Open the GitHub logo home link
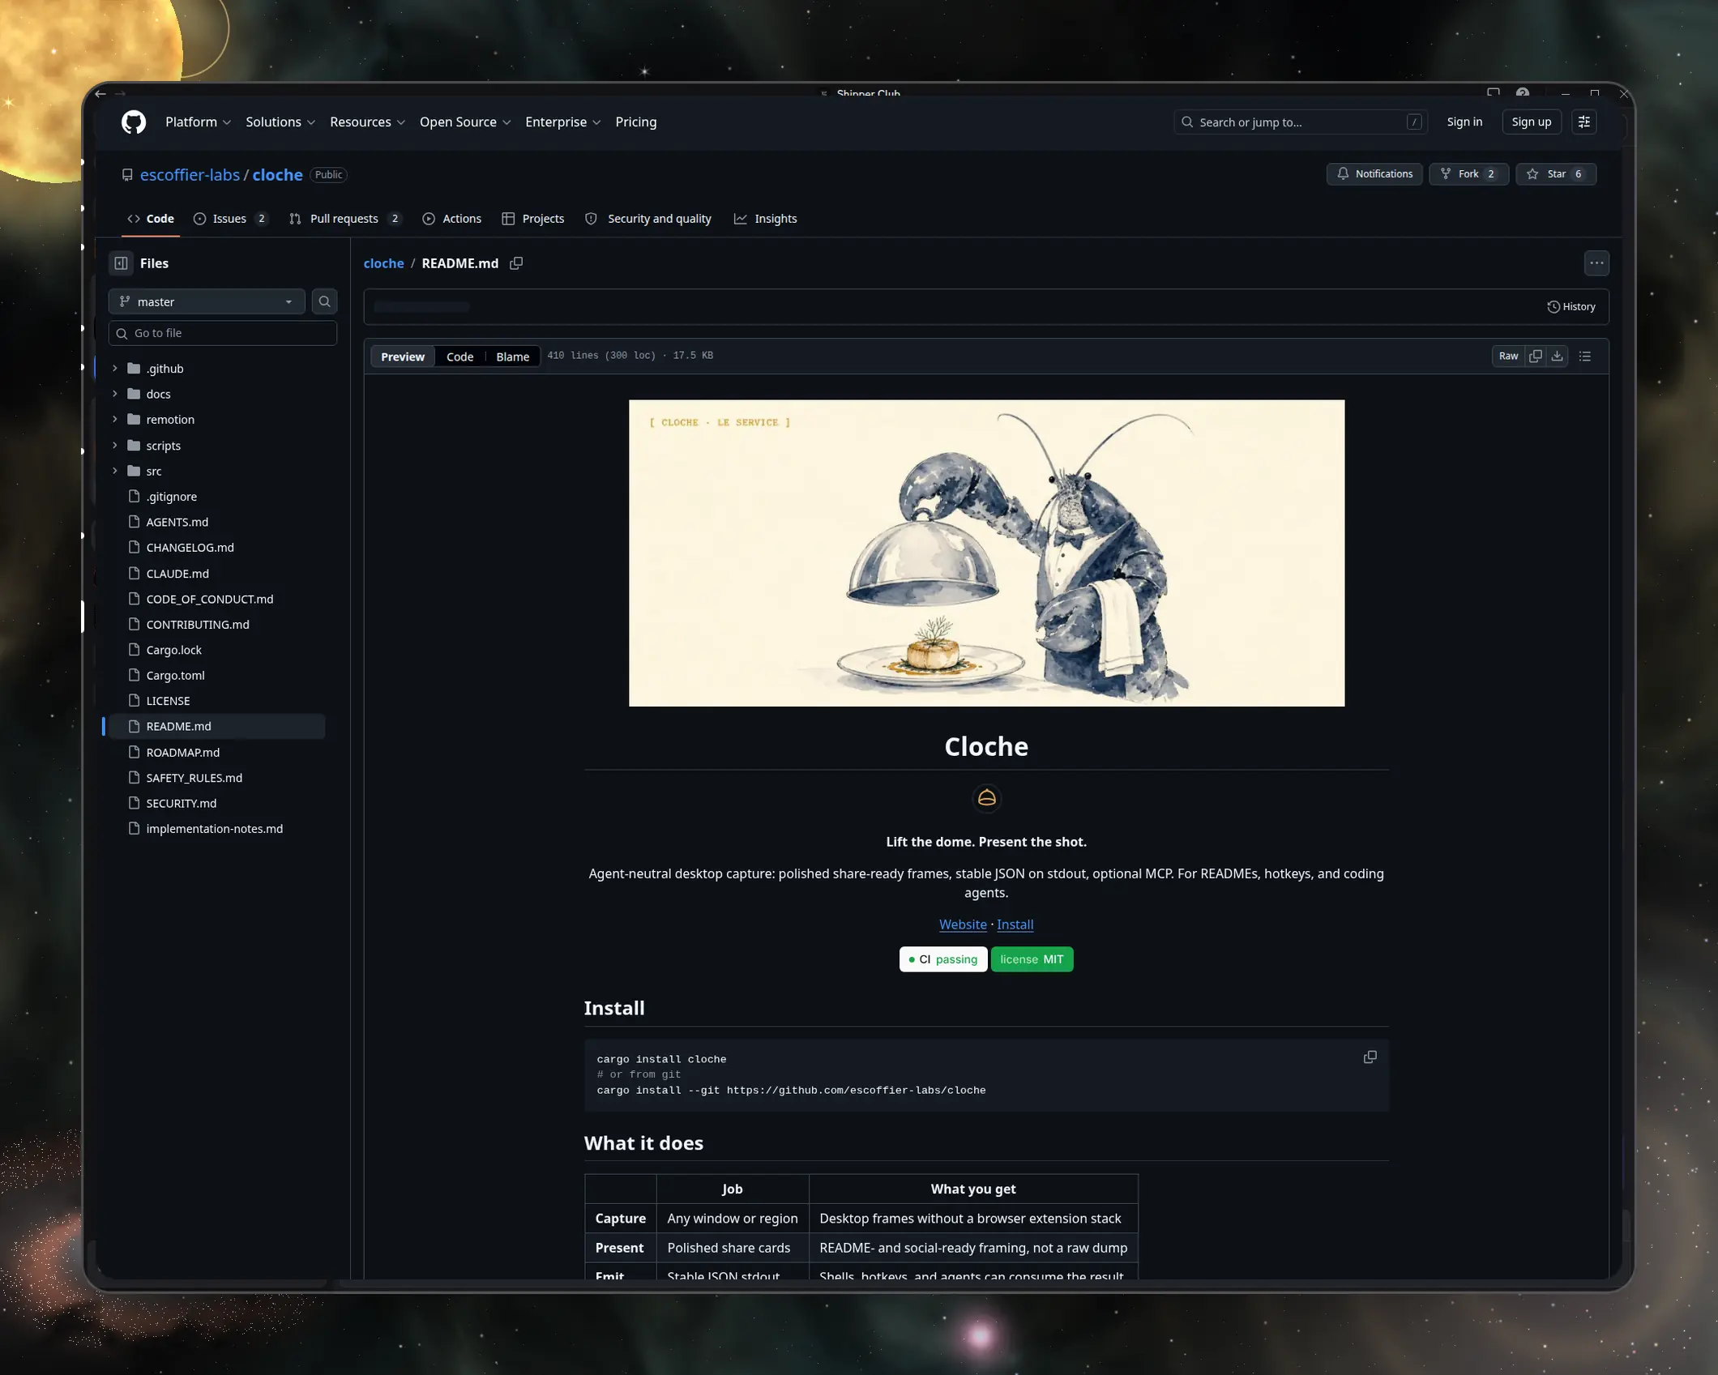The image size is (1718, 1375). click(134, 122)
